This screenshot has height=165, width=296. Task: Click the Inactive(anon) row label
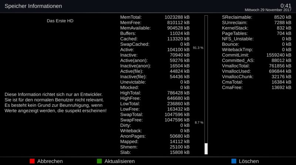(135, 66)
